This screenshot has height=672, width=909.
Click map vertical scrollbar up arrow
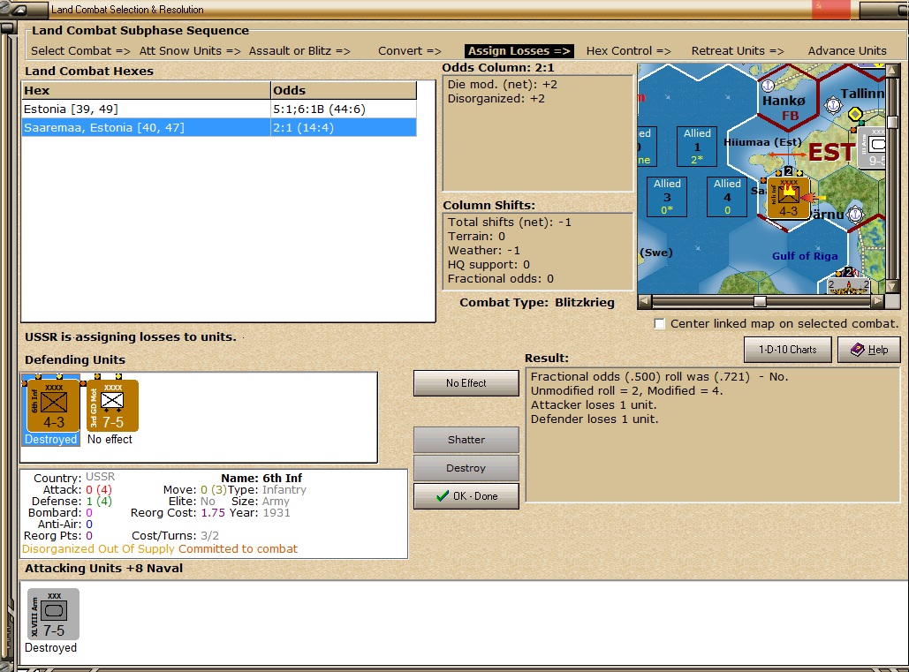893,72
